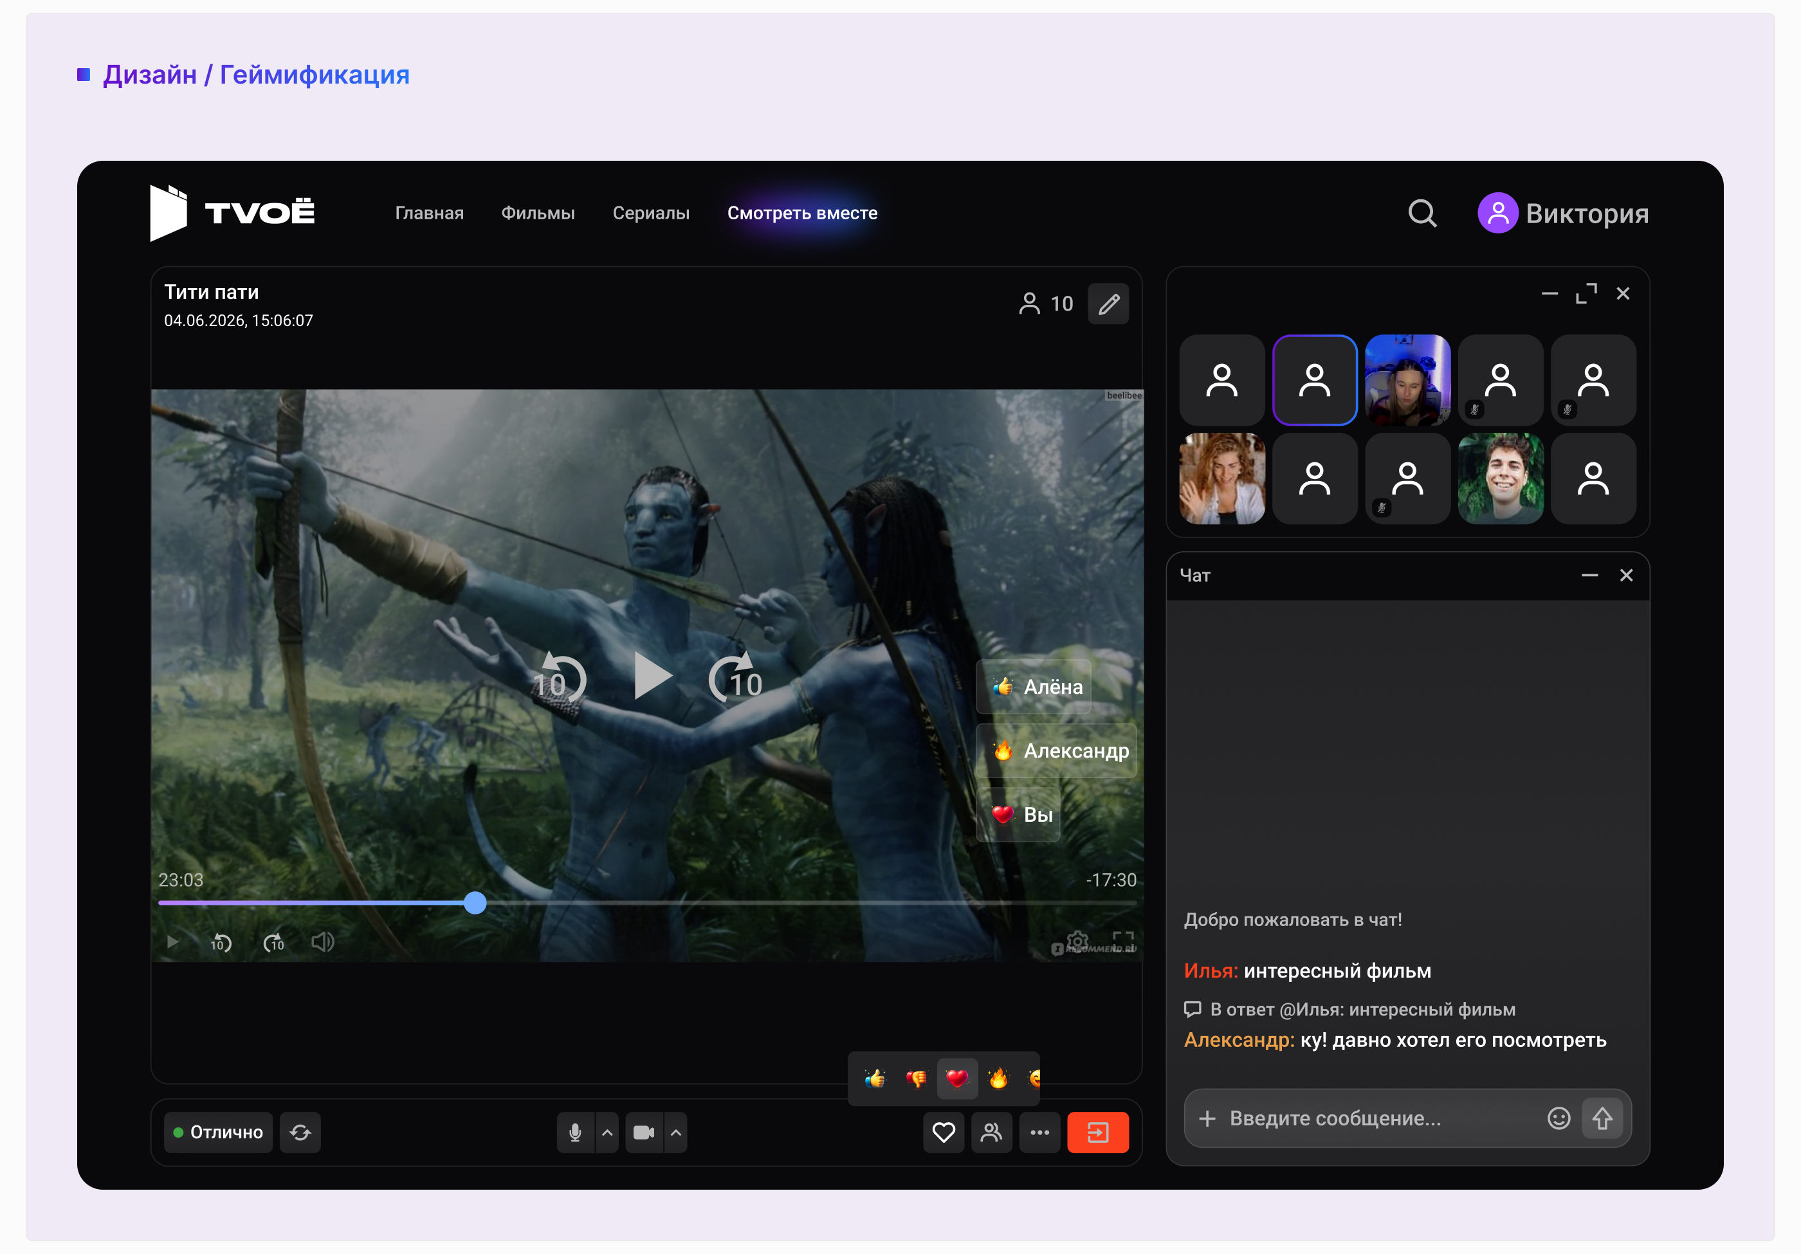
Task: Click small play icon in player bar
Action: point(172,942)
